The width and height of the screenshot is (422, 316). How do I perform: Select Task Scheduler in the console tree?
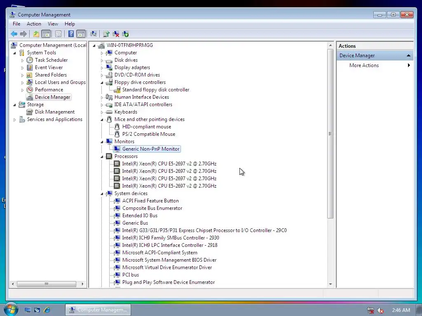[51, 60]
